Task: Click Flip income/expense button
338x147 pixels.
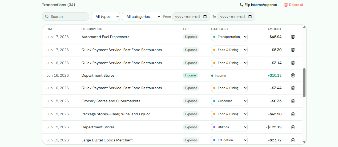Action: 258,5
